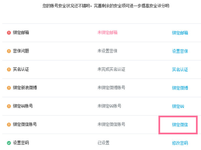Click the highlighted 绑定微信 link

pos(180,125)
